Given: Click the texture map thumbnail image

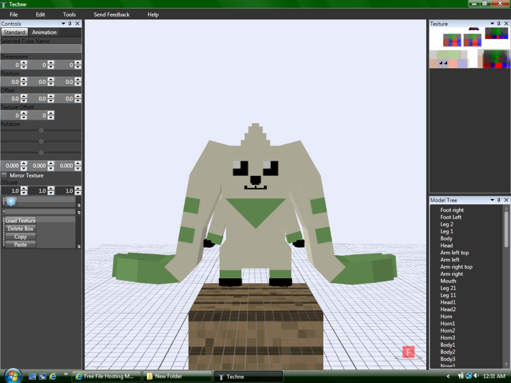Looking at the screenshot, I should click(470, 47).
